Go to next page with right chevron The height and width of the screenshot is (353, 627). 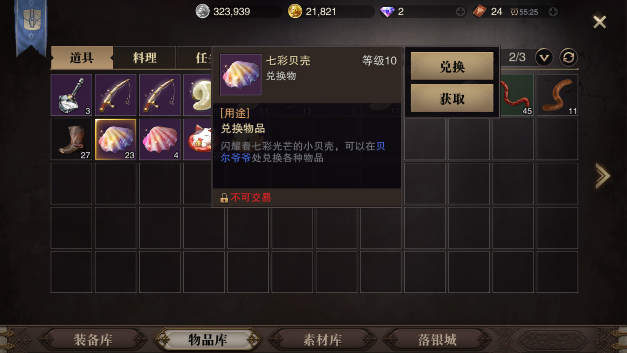coord(603,176)
